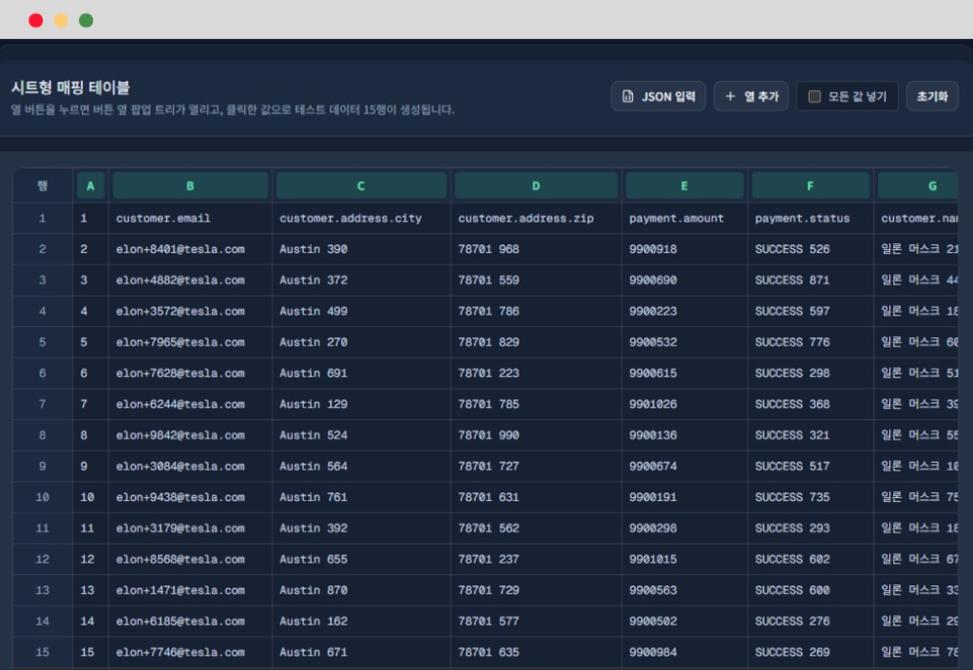Click cell elon+9438@tesla.com
The image size is (973, 670).
point(190,497)
